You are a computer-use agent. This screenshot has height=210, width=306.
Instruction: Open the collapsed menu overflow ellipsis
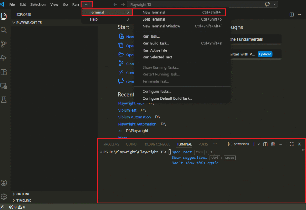coord(87,4)
